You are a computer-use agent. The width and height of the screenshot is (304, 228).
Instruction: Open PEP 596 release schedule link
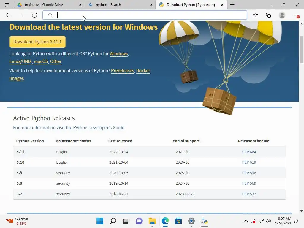(x=249, y=173)
